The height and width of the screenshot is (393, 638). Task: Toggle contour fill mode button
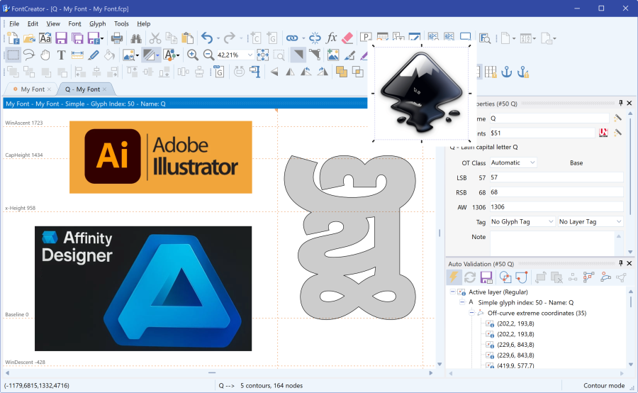298,55
